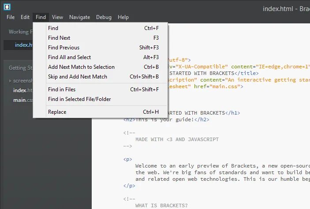310x209 pixels.
Task: Click the index.html window title text
Action: [x=286, y=9]
